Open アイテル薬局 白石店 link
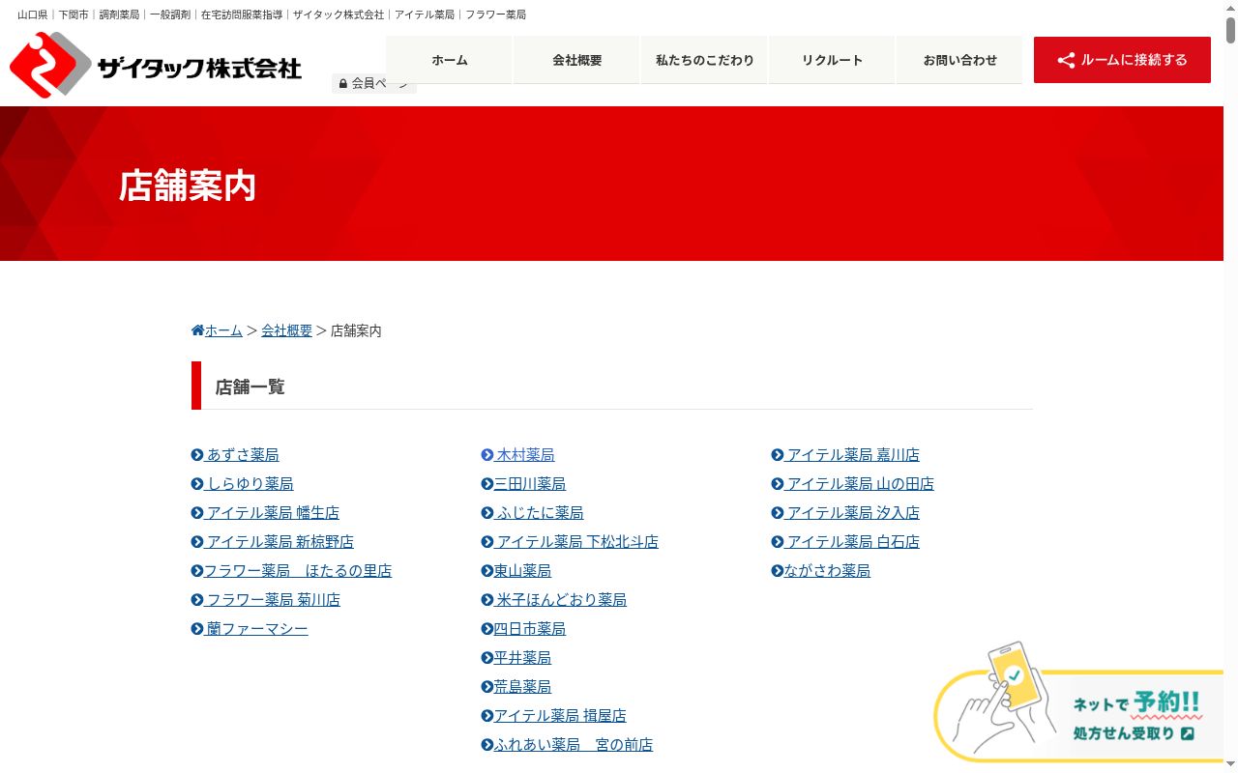 (x=845, y=541)
